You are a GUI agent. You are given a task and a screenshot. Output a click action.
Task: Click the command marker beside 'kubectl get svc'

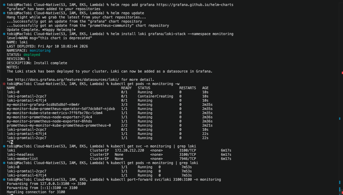tap(4, 146)
